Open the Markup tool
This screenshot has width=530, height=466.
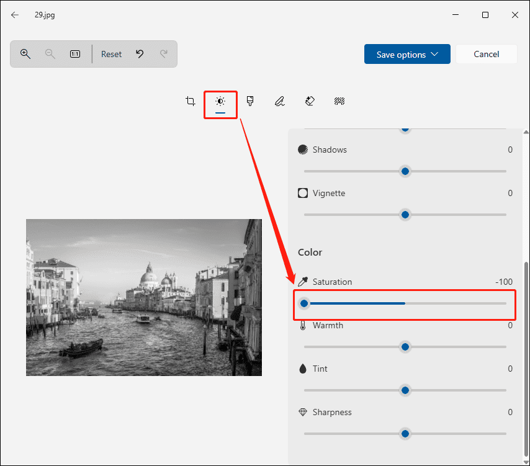click(x=280, y=101)
